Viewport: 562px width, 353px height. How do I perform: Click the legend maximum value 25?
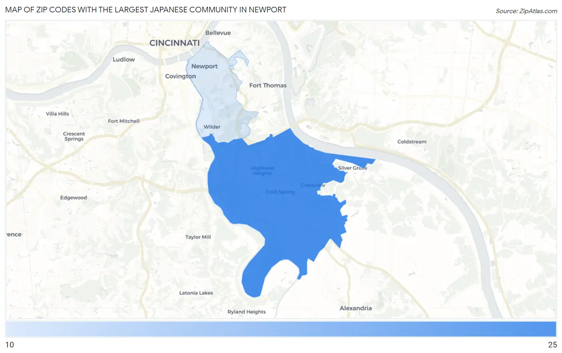tap(552, 345)
